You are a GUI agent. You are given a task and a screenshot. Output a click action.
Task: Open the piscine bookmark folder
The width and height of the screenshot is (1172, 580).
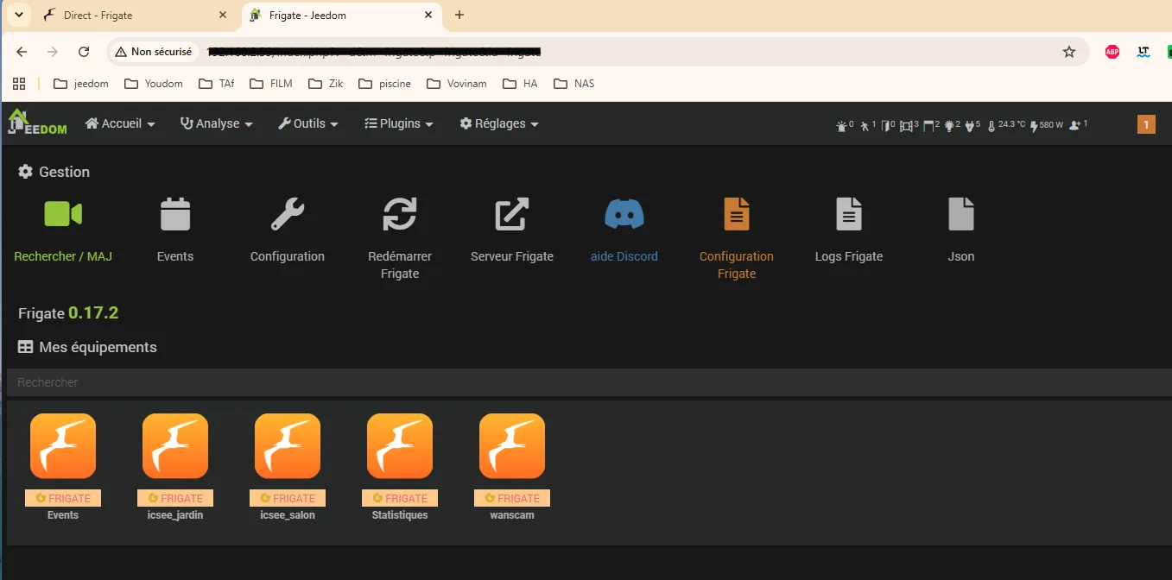tap(384, 84)
